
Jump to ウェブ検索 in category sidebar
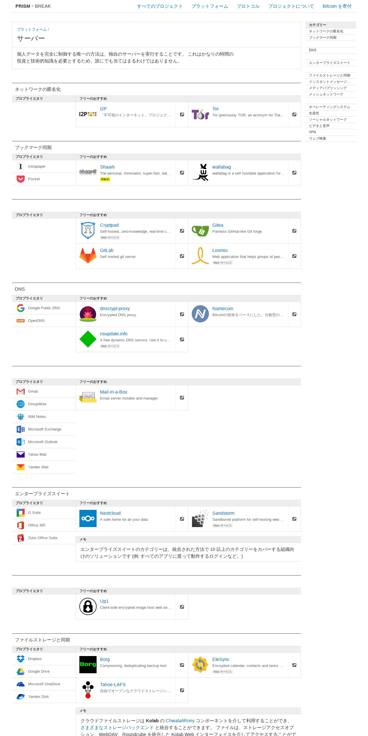331,138
